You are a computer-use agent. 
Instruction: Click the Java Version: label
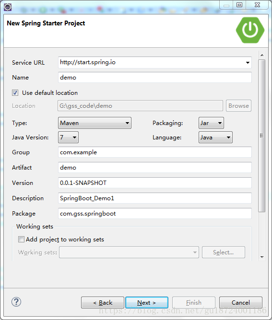pyautogui.click(x=30, y=137)
